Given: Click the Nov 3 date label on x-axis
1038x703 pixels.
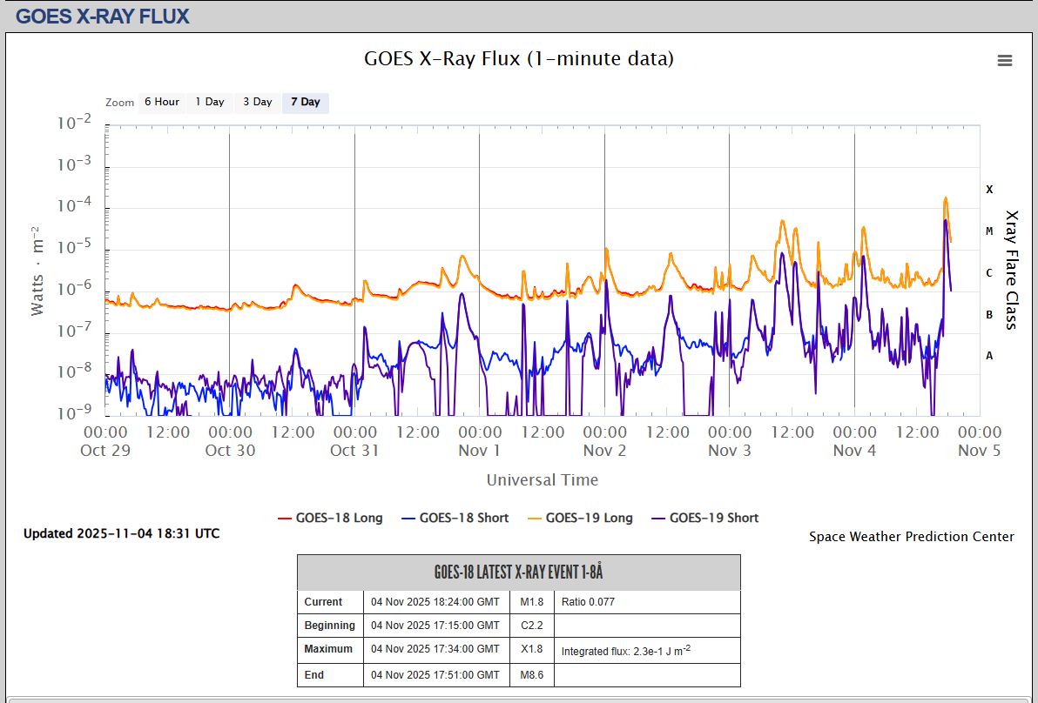Looking at the screenshot, I should click(729, 451).
